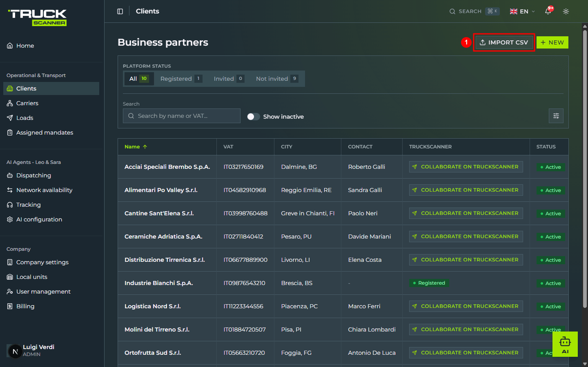Click the Registered badge for Industrie Bianchi
The image size is (588, 367).
[x=429, y=283]
